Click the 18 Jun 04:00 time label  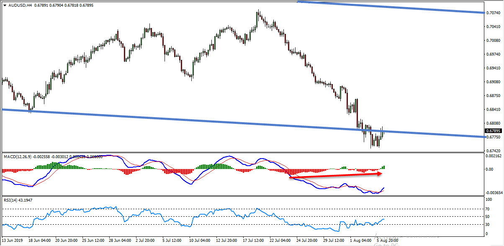(x=39, y=241)
